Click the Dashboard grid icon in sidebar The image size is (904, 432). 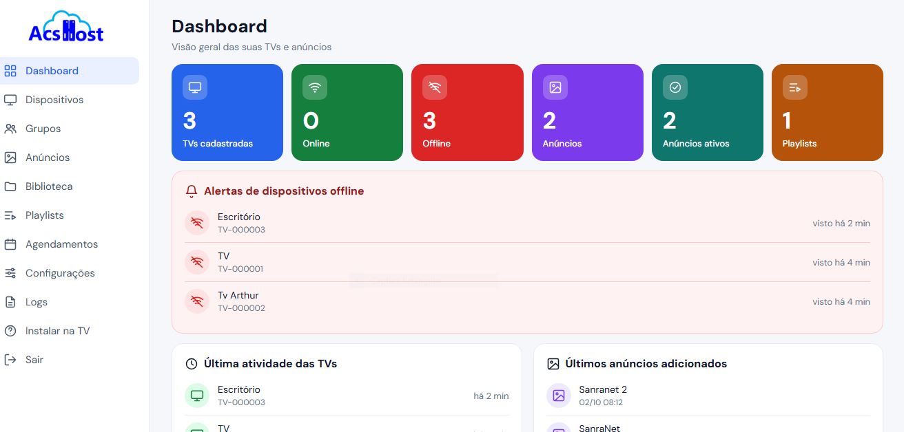click(10, 71)
